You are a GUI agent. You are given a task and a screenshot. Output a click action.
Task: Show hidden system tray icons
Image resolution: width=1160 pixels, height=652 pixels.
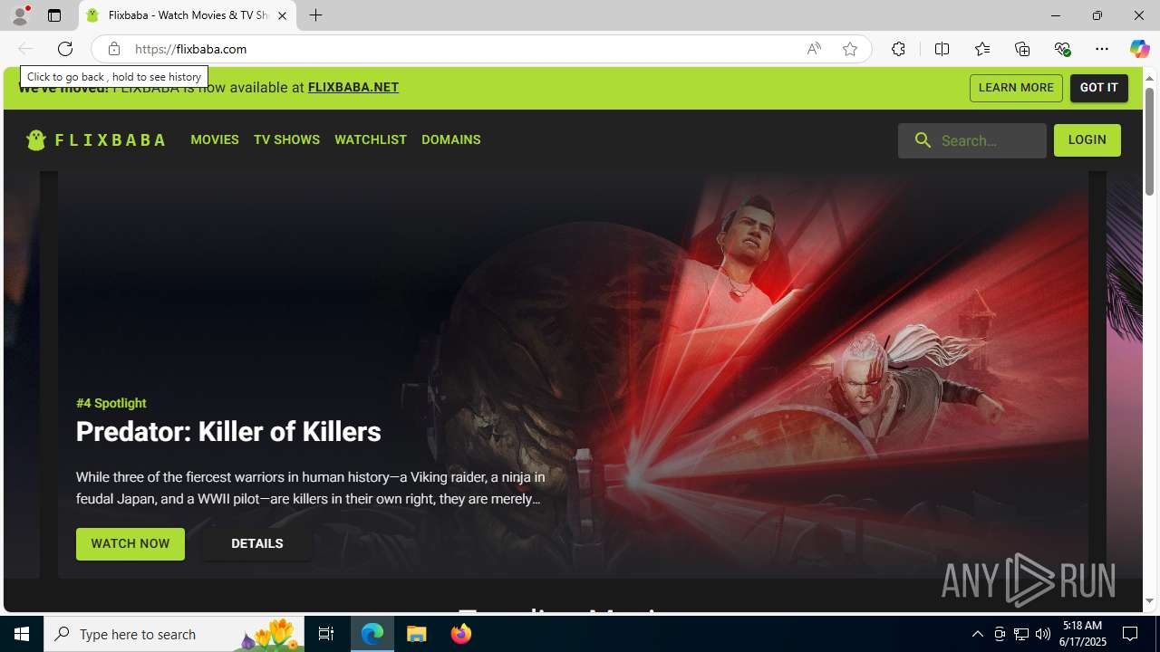pos(977,634)
